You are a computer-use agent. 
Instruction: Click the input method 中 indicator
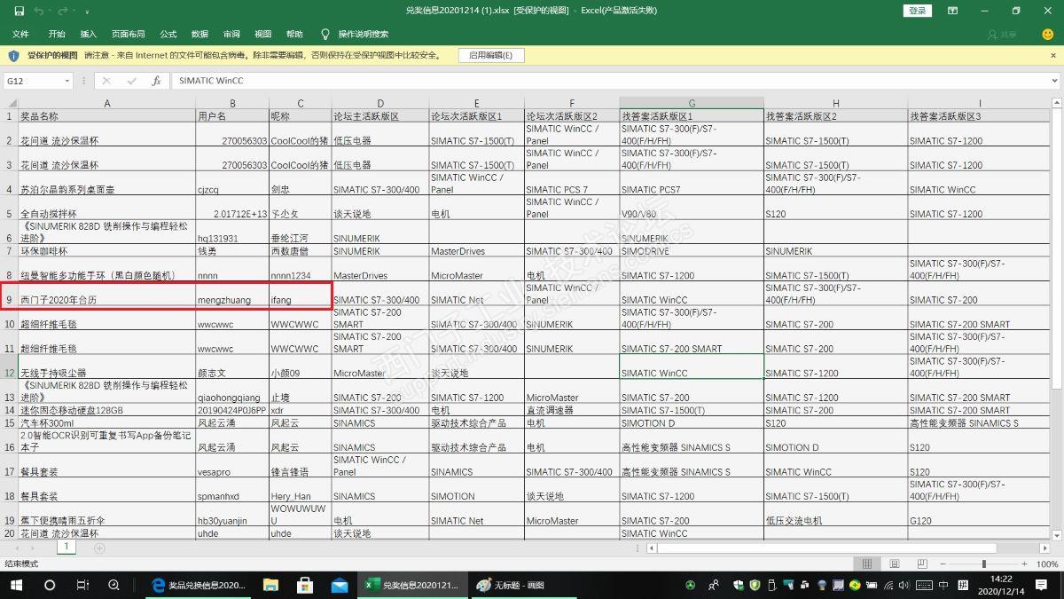(943, 585)
